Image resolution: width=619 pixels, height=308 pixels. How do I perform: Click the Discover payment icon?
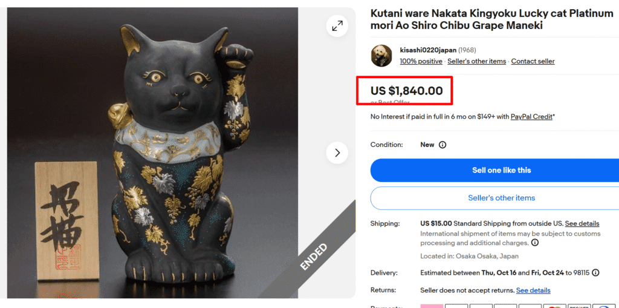pos(579,306)
